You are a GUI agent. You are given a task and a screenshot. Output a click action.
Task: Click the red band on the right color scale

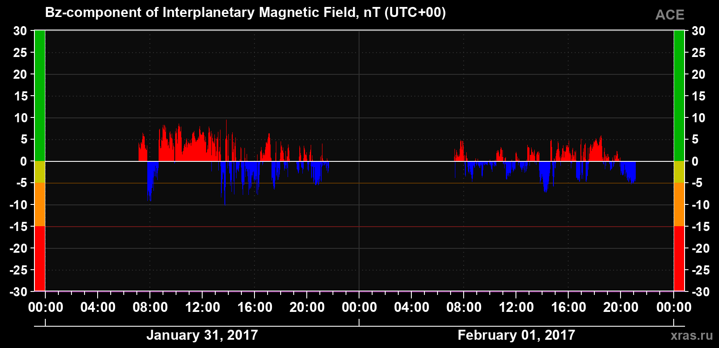[x=679, y=258]
